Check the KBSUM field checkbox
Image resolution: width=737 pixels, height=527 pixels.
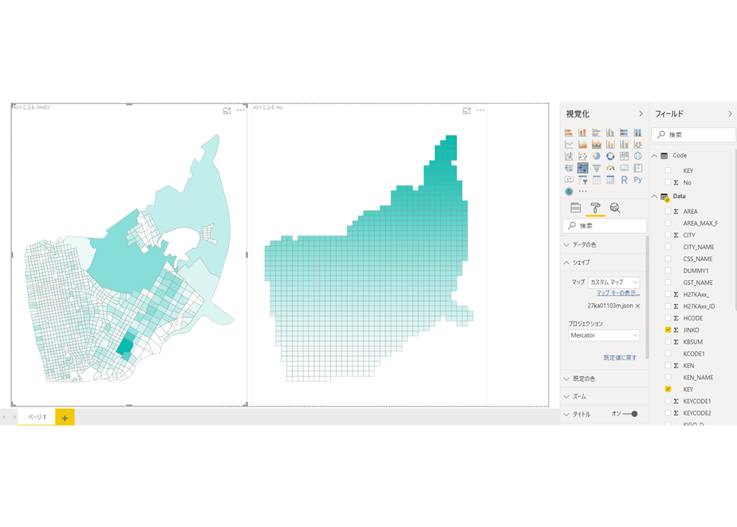(x=668, y=342)
